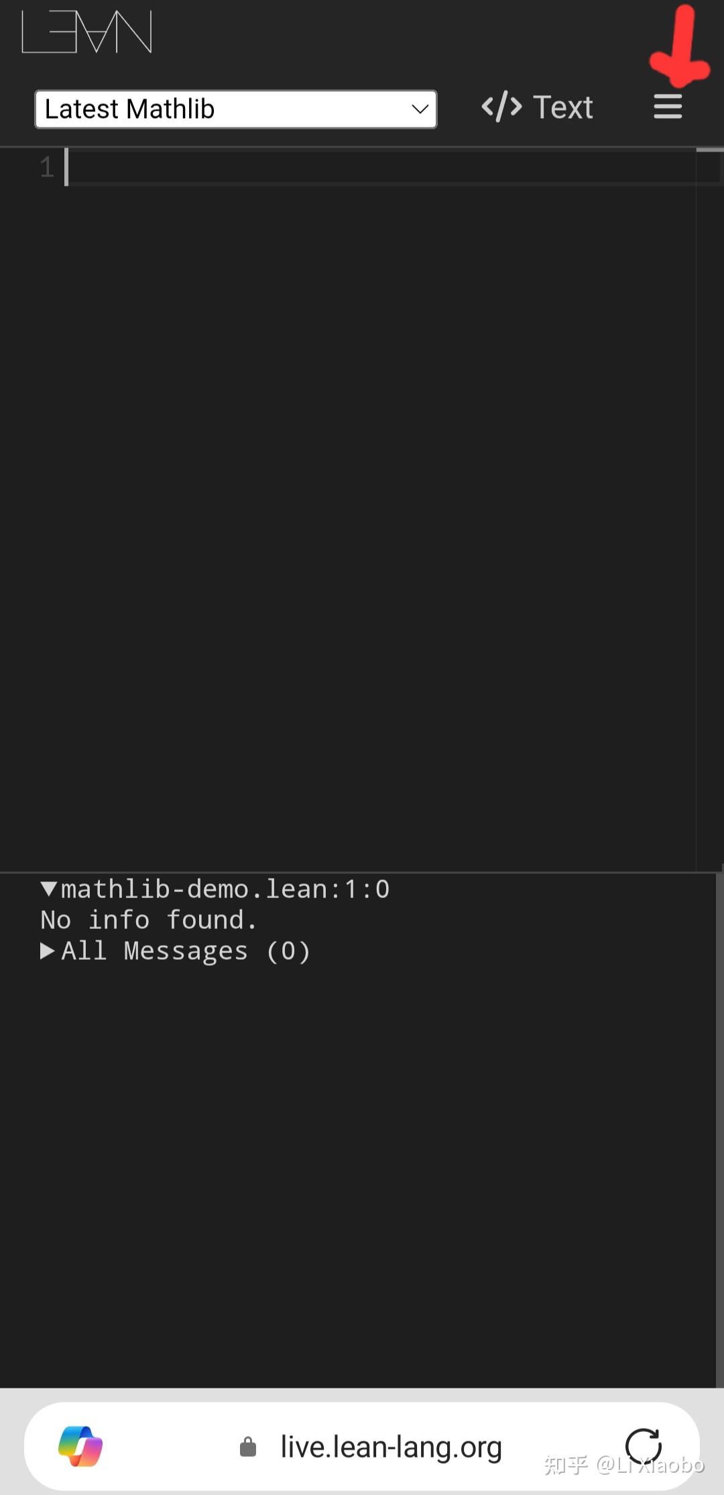Collapse the mathlib-demo.lean:1:0 section
This screenshot has height=1495, width=724.
(48, 889)
